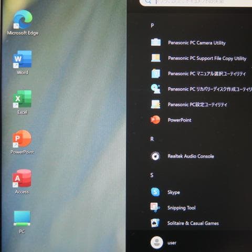Jump to letter R section header
The height and width of the screenshot is (252, 252).
(x=152, y=139)
